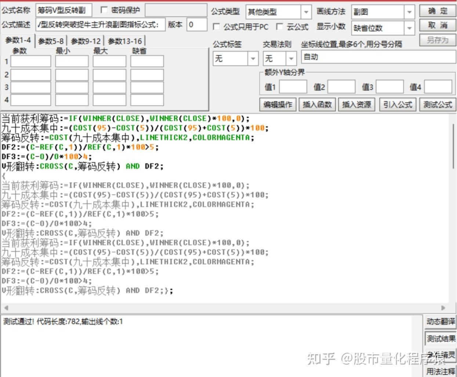Click the 另存为 button

point(438,40)
